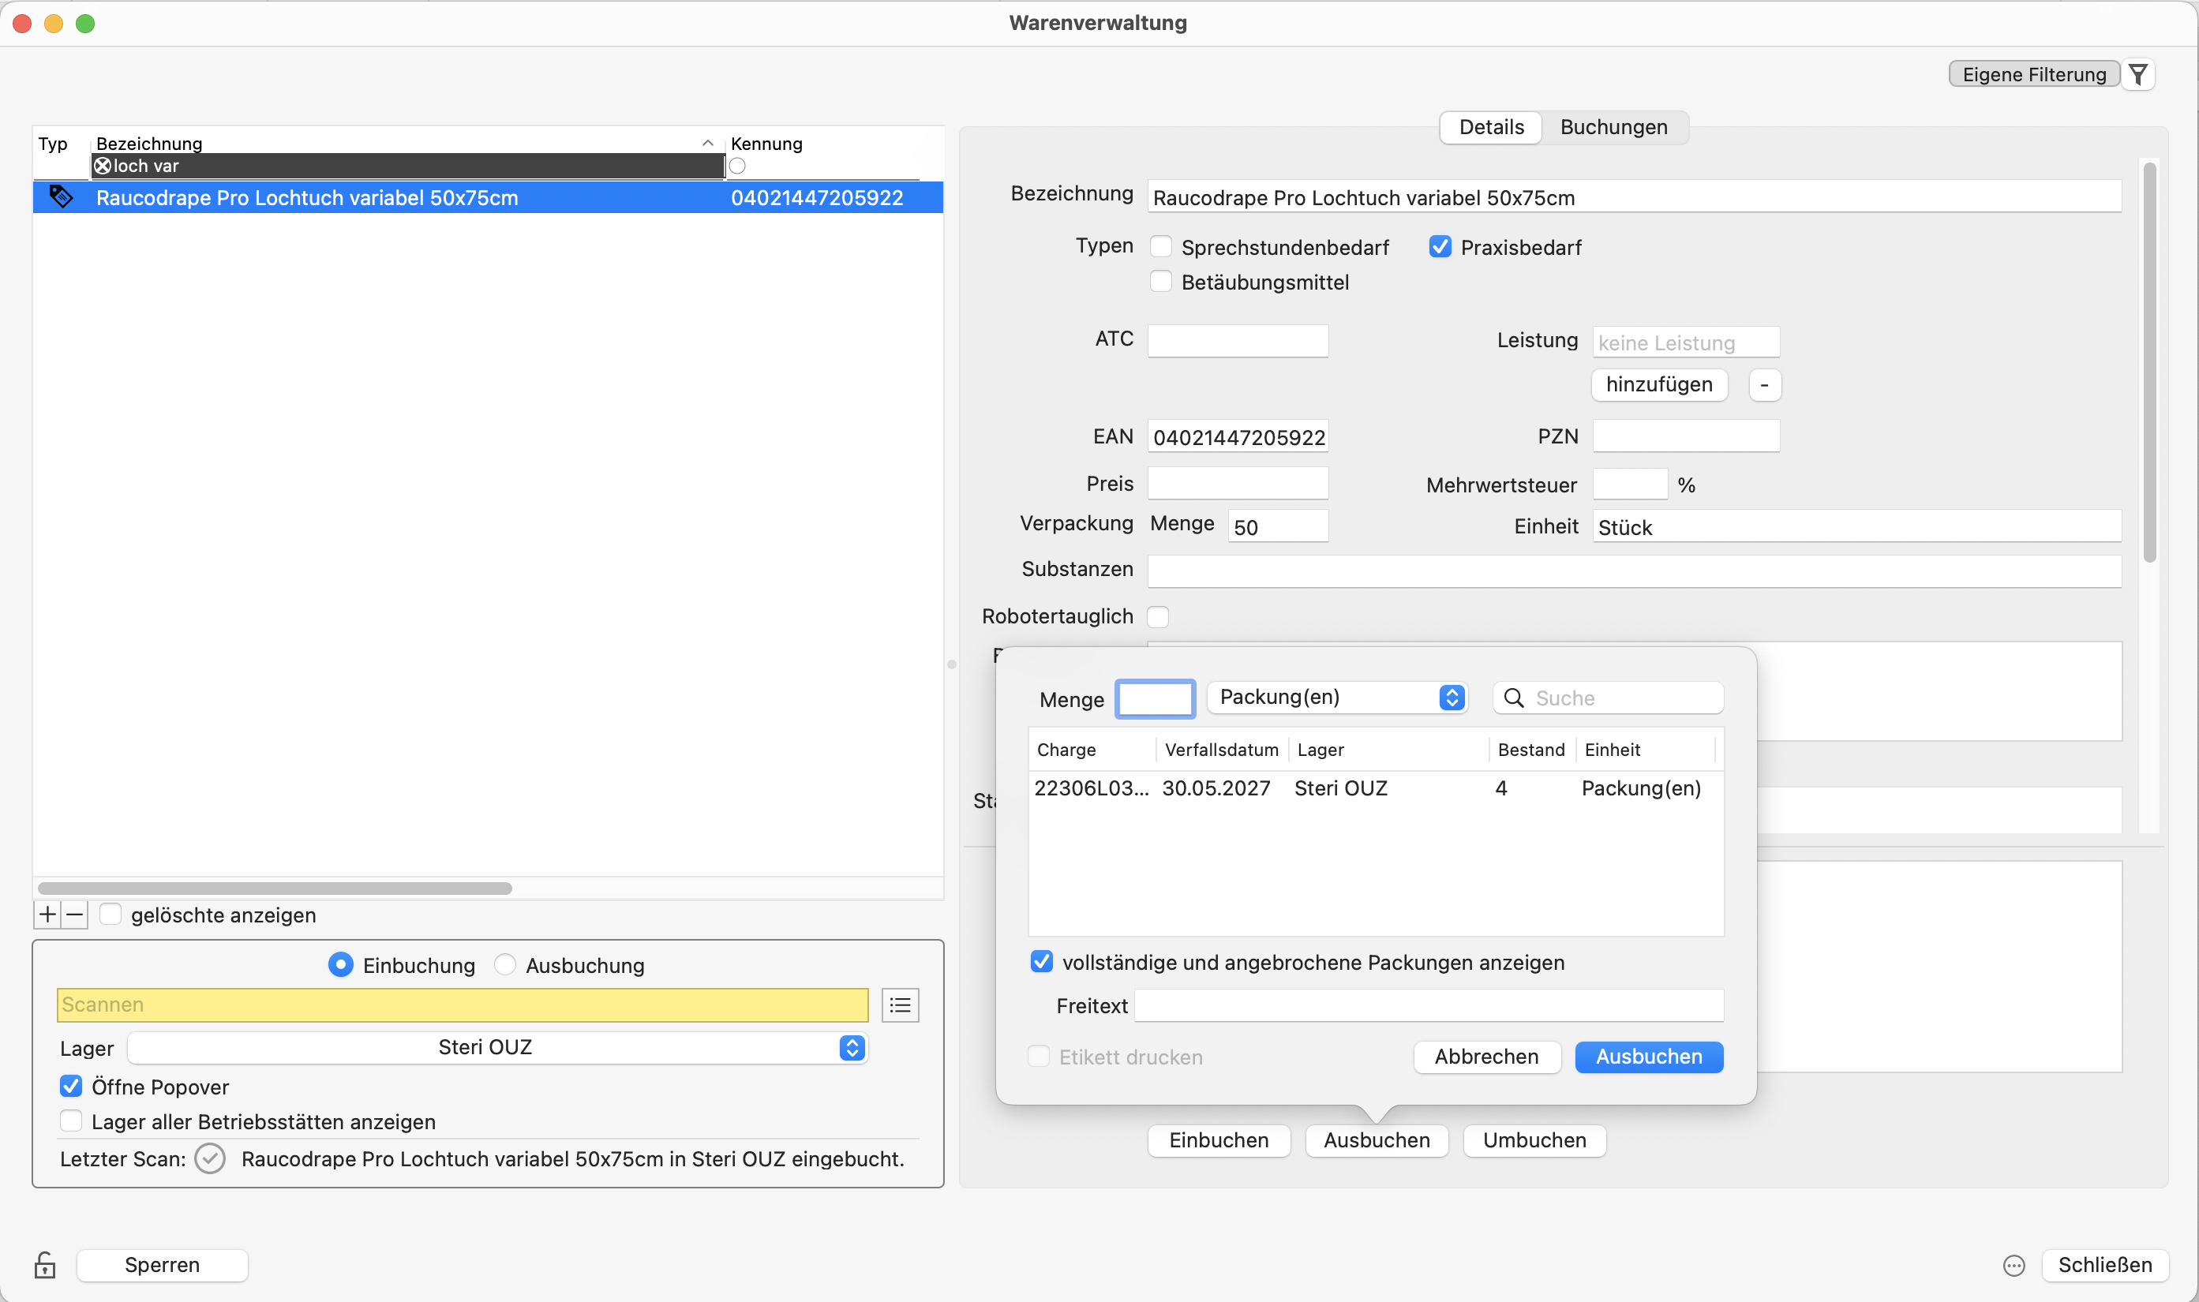The height and width of the screenshot is (1302, 2199).
Task: Click the tag icon of Raucodrape row
Action: pyautogui.click(x=61, y=196)
